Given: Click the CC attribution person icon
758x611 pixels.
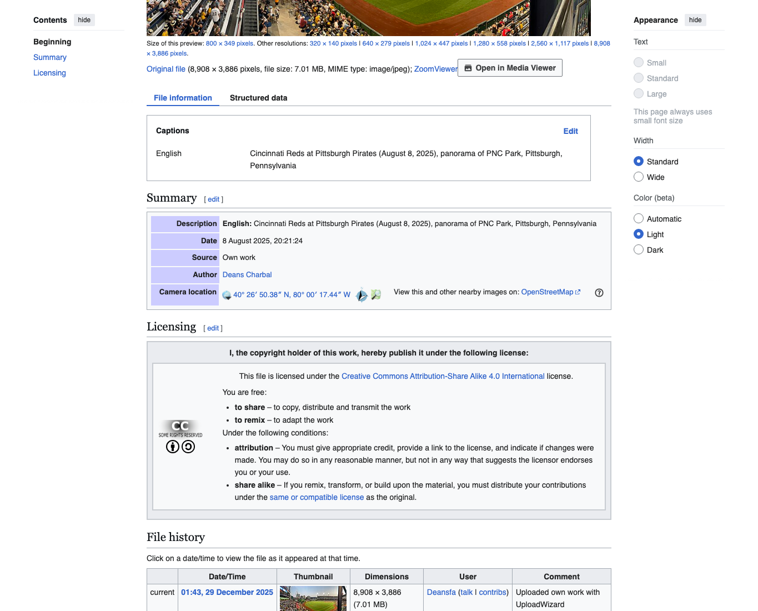Looking at the screenshot, I should click(173, 447).
